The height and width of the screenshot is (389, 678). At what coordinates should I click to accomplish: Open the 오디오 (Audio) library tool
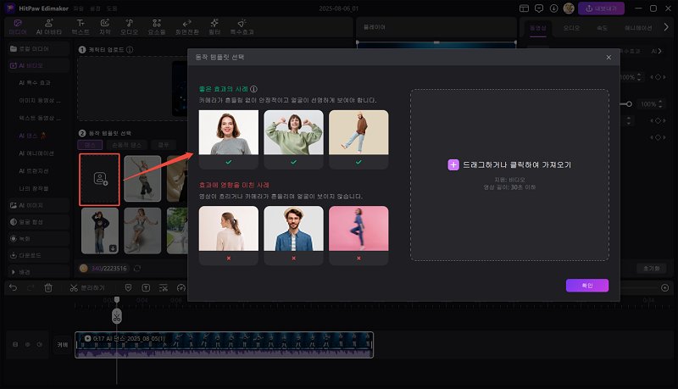click(x=130, y=27)
